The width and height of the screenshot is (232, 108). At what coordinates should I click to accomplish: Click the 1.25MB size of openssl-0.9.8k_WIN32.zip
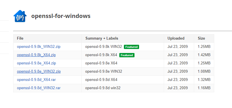[x=204, y=47]
